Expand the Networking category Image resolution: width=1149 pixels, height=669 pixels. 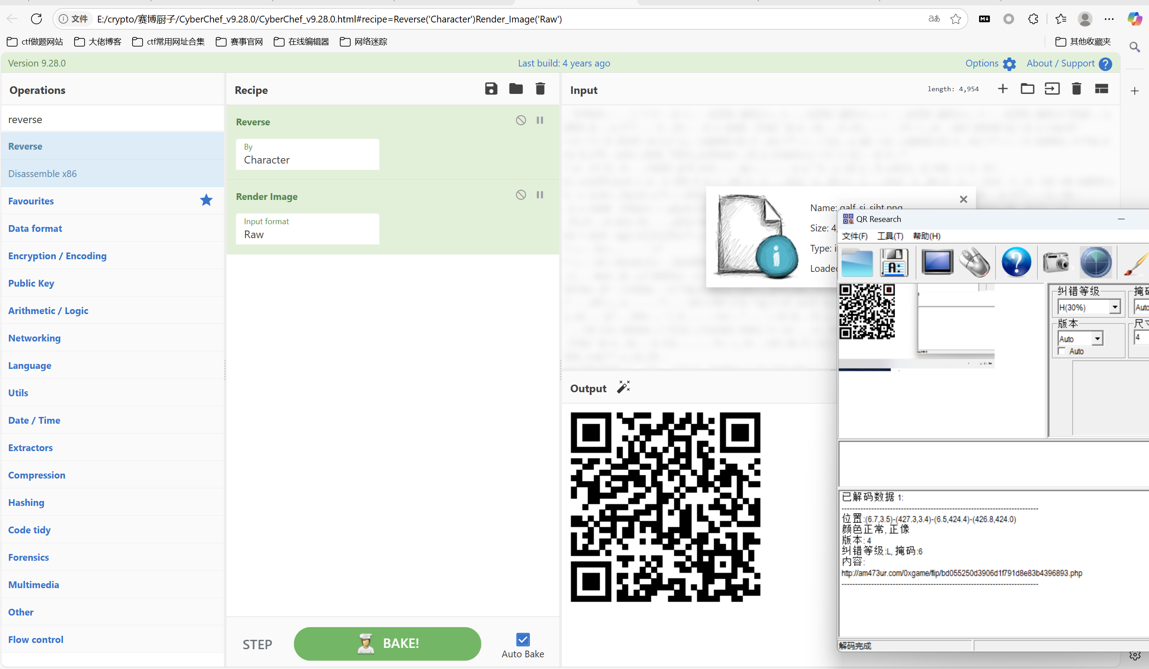tap(113, 338)
